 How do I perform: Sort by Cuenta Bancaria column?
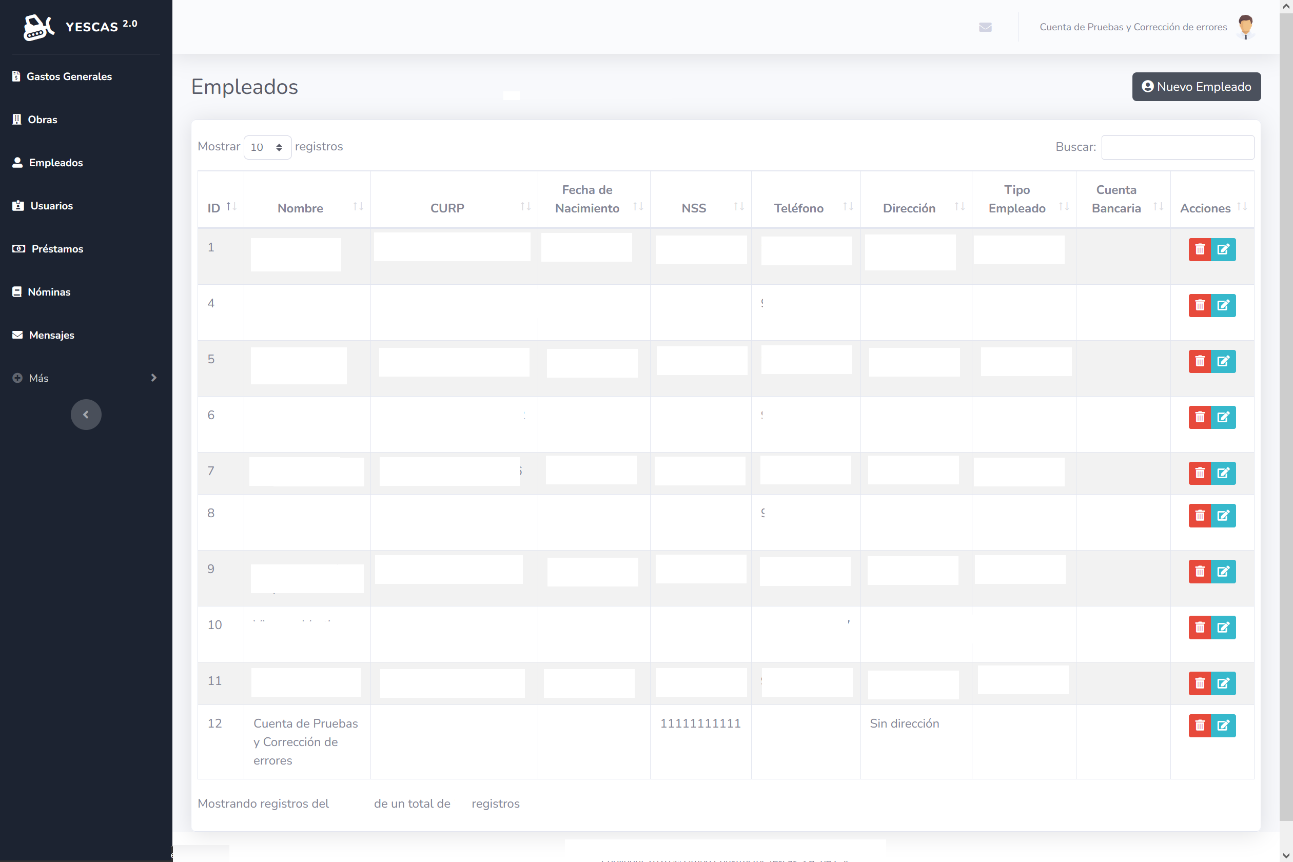(1123, 199)
